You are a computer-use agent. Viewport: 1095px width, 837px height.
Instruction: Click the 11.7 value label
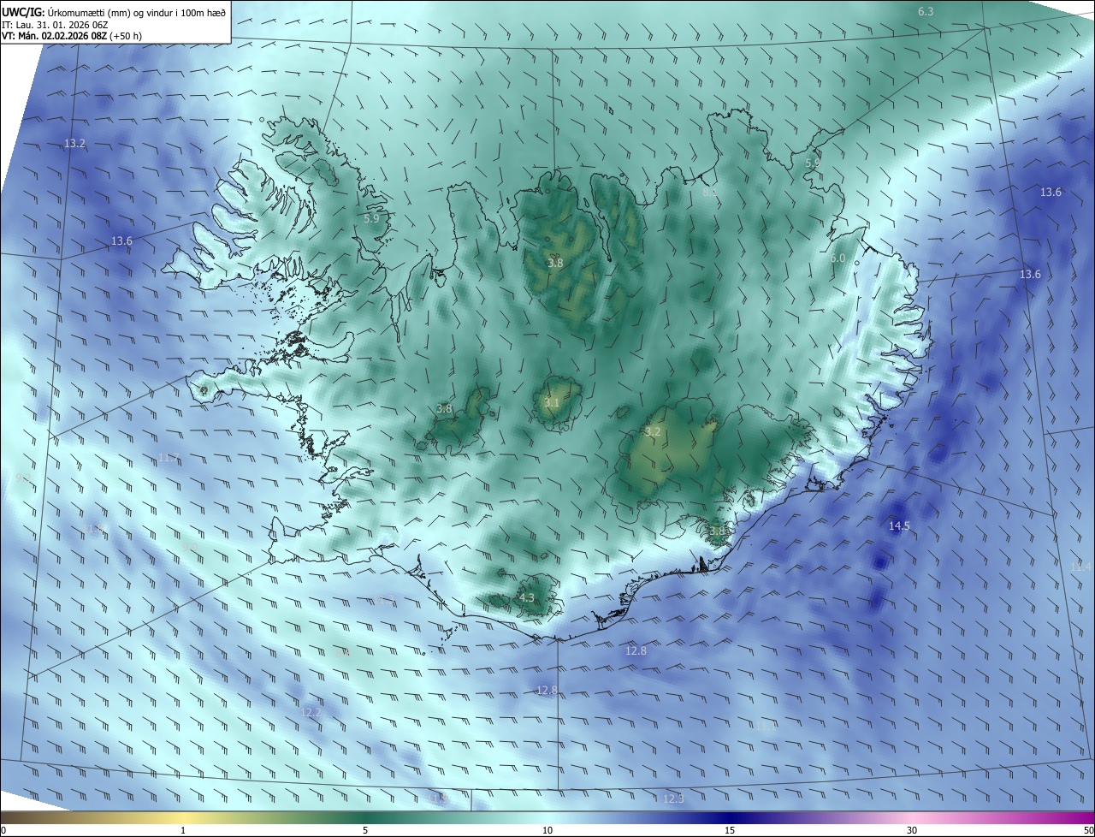[x=168, y=458]
